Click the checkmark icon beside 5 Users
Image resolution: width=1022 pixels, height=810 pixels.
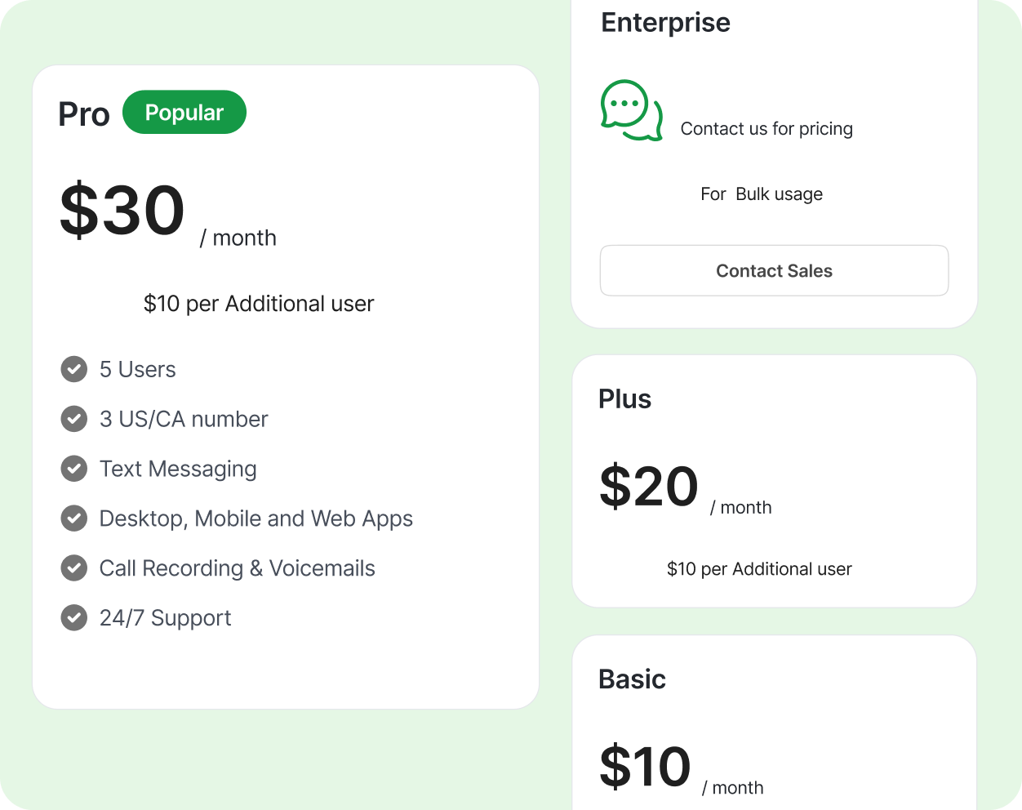click(x=74, y=369)
